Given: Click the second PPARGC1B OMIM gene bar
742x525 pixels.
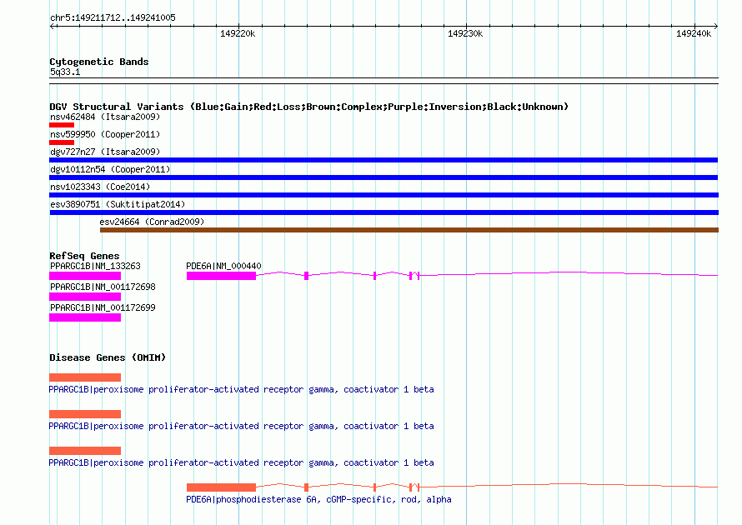Looking at the screenshot, I should [85, 414].
